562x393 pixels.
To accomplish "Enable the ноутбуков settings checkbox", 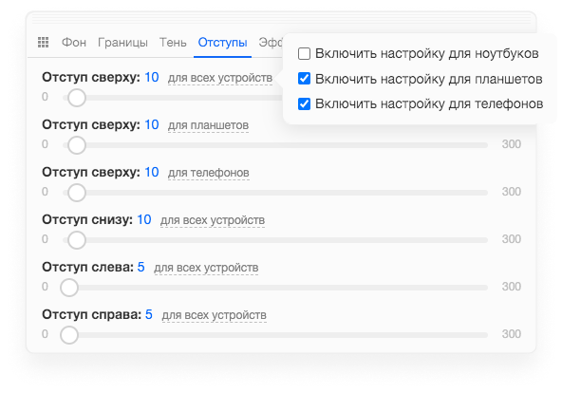I will pyautogui.click(x=305, y=54).
